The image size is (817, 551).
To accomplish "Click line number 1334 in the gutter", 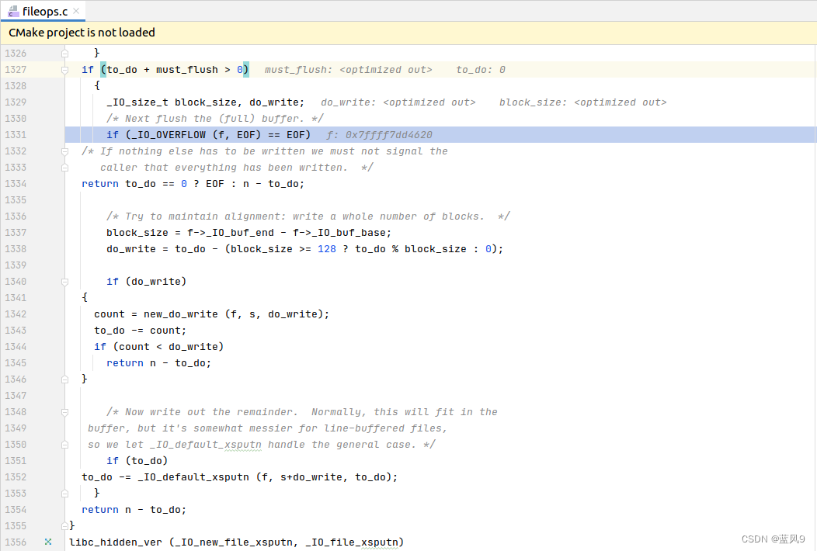I will [15, 183].
